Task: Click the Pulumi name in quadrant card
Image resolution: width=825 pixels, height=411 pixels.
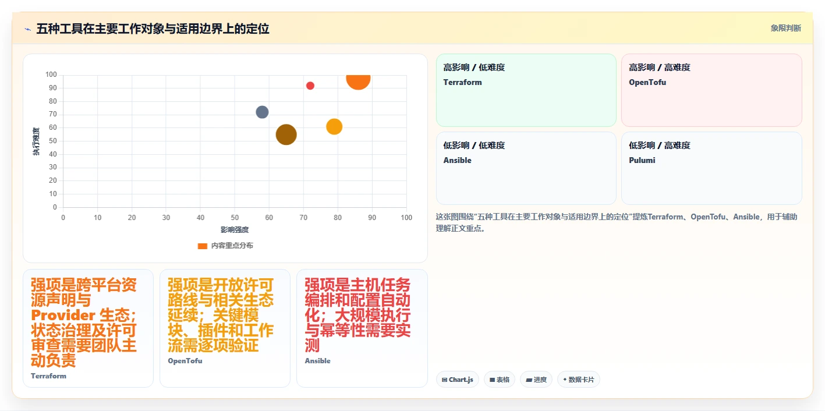Action: click(642, 160)
